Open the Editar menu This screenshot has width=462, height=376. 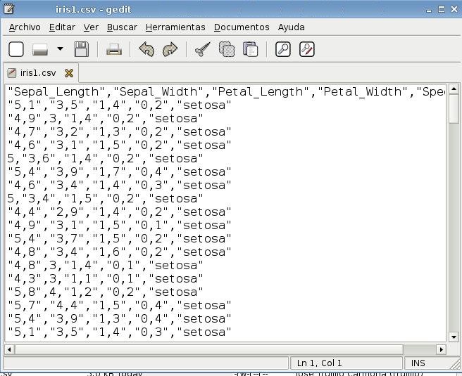(x=62, y=27)
